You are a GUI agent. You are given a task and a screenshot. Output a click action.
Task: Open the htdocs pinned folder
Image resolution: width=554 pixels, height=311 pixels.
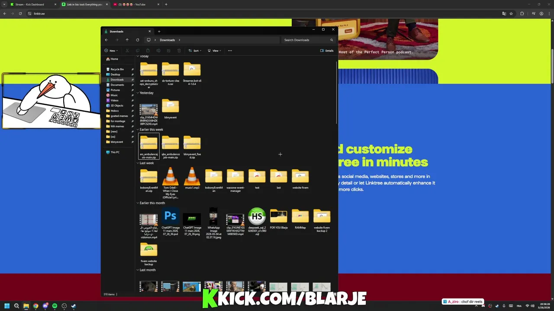pos(114,111)
